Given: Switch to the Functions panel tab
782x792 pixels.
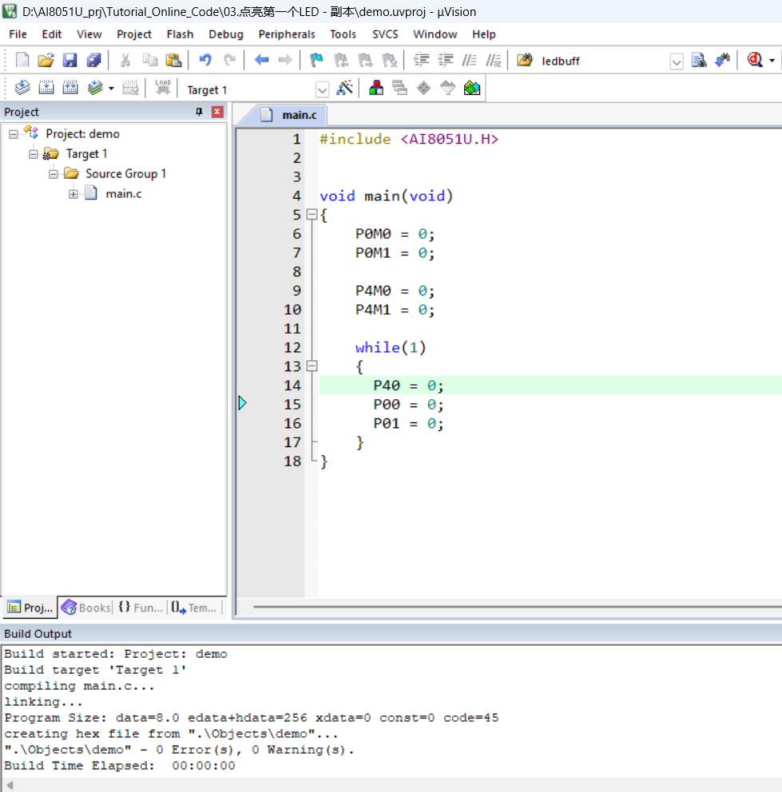Looking at the screenshot, I should pos(141,608).
